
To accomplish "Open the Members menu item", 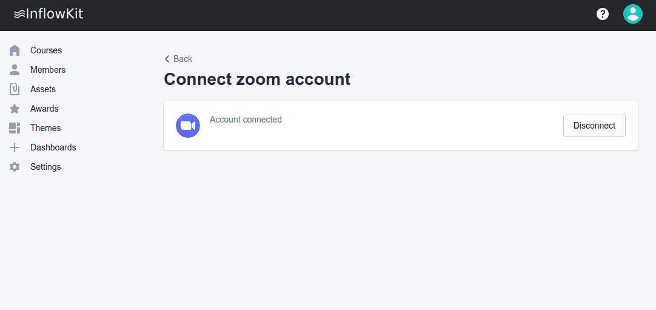I will click(48, 70).
